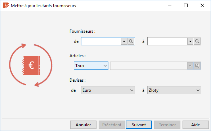Open the Fournisseurs 'de' dropdown arrow
Viewport: 211px width, 131px height.
[x=124, y=41]
